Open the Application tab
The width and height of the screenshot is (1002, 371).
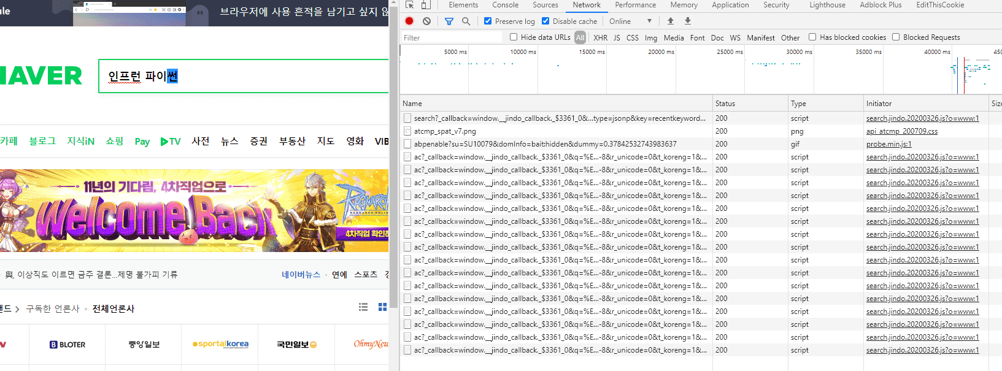coord(730,5)
